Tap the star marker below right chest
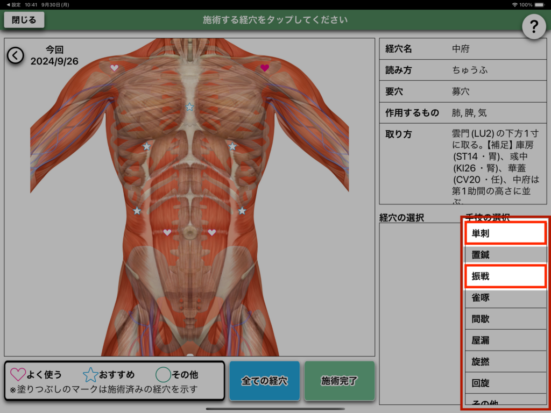Viewport: 551px width, 413px height. click(x=232, y=146)
